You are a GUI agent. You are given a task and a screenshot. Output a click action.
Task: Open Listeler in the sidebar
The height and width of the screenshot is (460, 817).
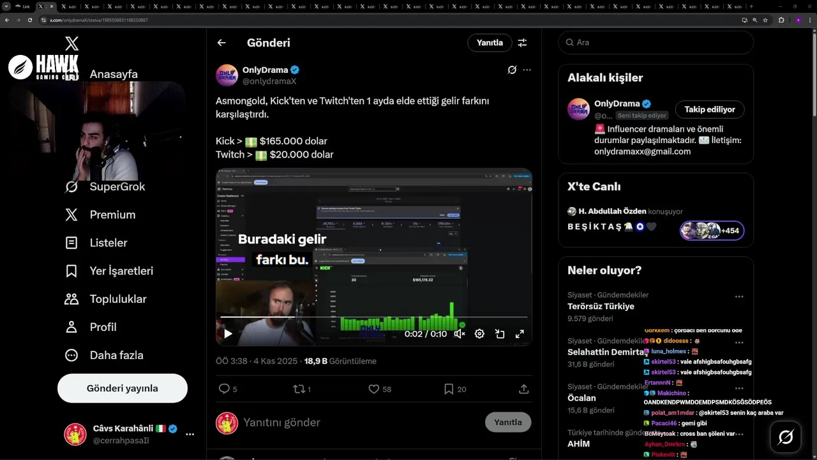coord(96,243)
